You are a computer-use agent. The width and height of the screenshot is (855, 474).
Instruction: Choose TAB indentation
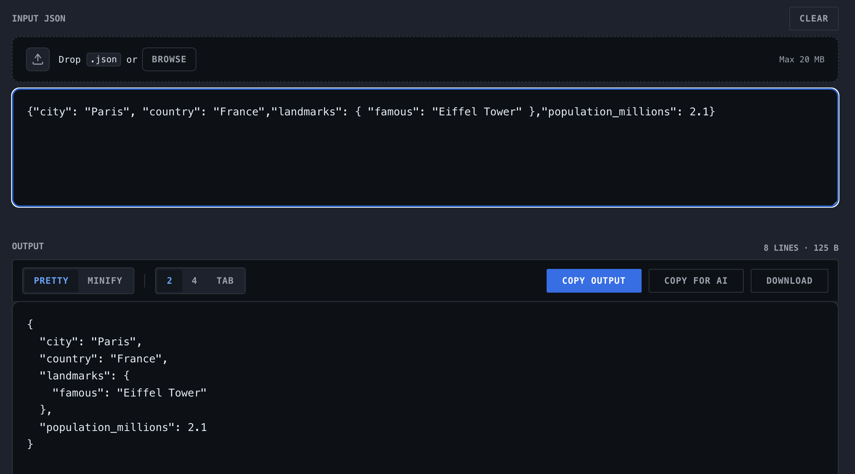pos(225,281)
